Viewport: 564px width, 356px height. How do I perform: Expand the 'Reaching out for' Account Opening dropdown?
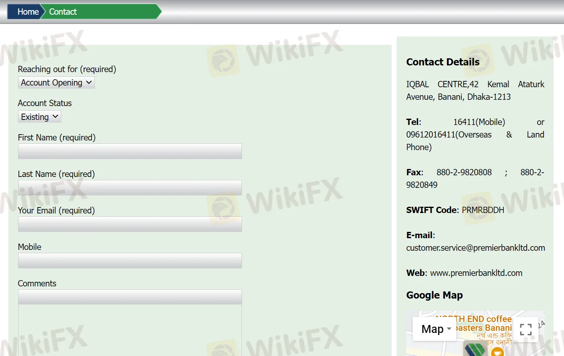click(x=56, y=83)
